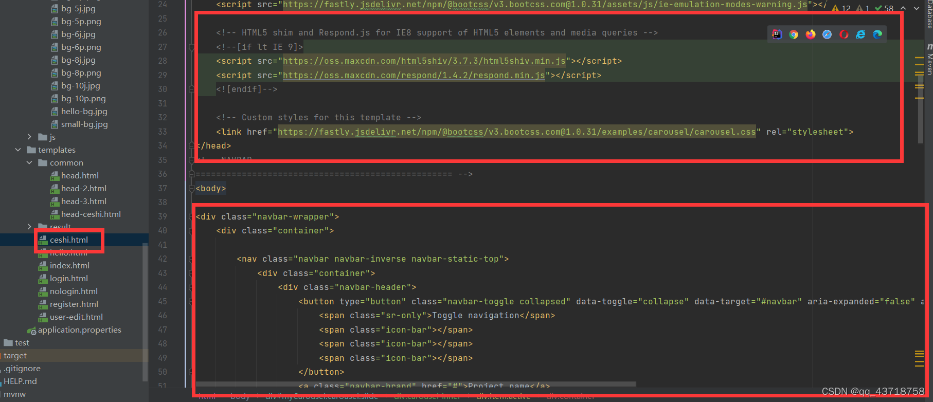
Task: Place cursor on 'Custom styles for this template' comment
Action: [319, 118]
